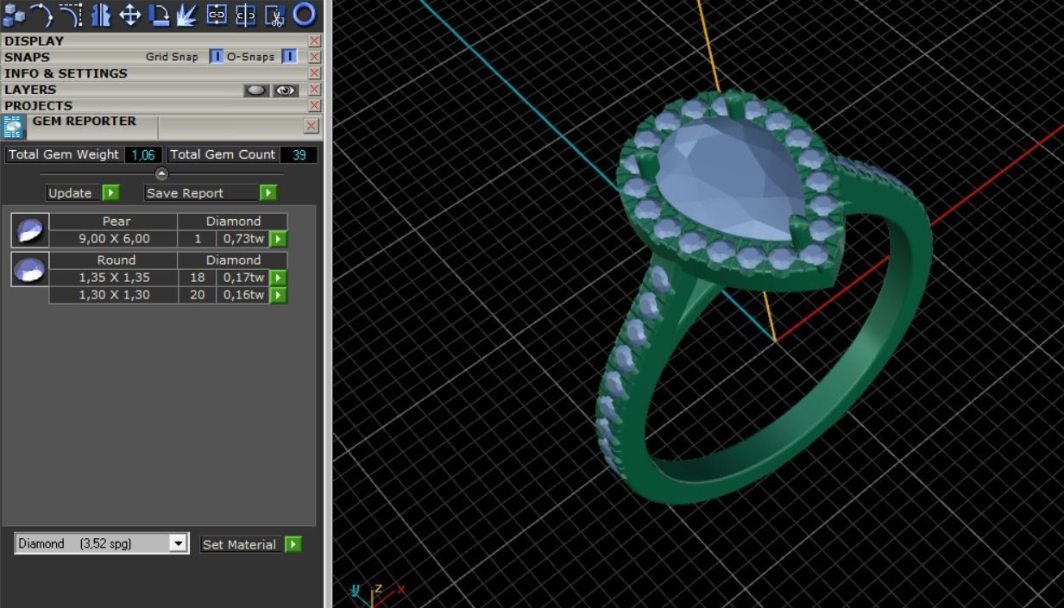Click the quantity cell showing 20

197,295
